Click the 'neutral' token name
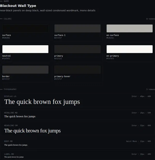 coord(6,56)
